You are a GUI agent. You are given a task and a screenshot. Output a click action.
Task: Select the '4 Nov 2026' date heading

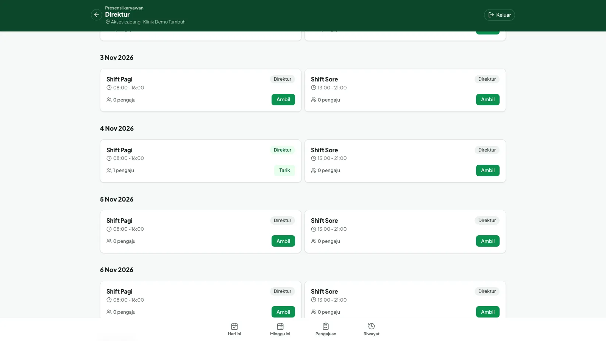point(117,128)
